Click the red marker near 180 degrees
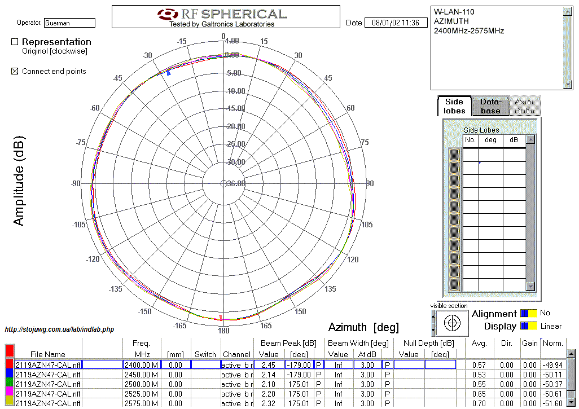 [221, 318]
